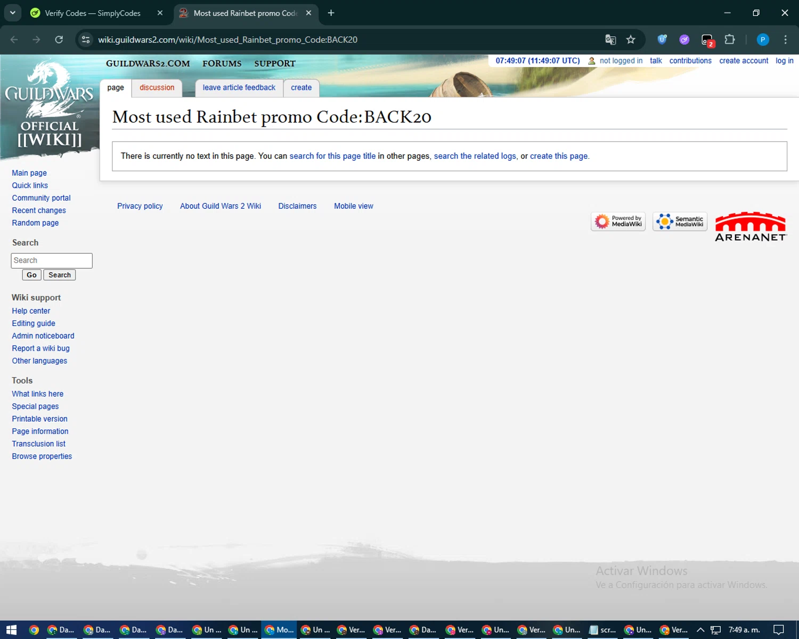Screen dimensions: 799x639
Task: Close the Most used Rainbet promo Code tab
Action: 308,13
